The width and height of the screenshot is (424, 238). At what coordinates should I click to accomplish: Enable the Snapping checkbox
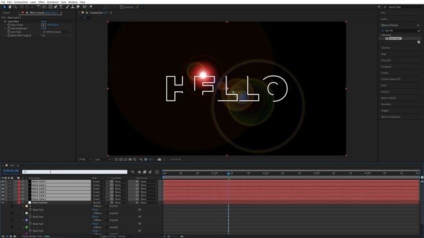click(122, 7)
